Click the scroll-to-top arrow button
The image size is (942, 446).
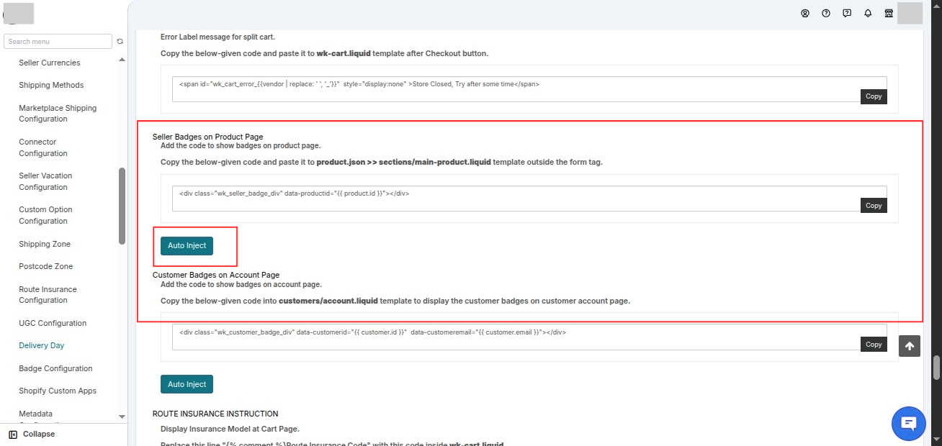[x=910, y=346]
